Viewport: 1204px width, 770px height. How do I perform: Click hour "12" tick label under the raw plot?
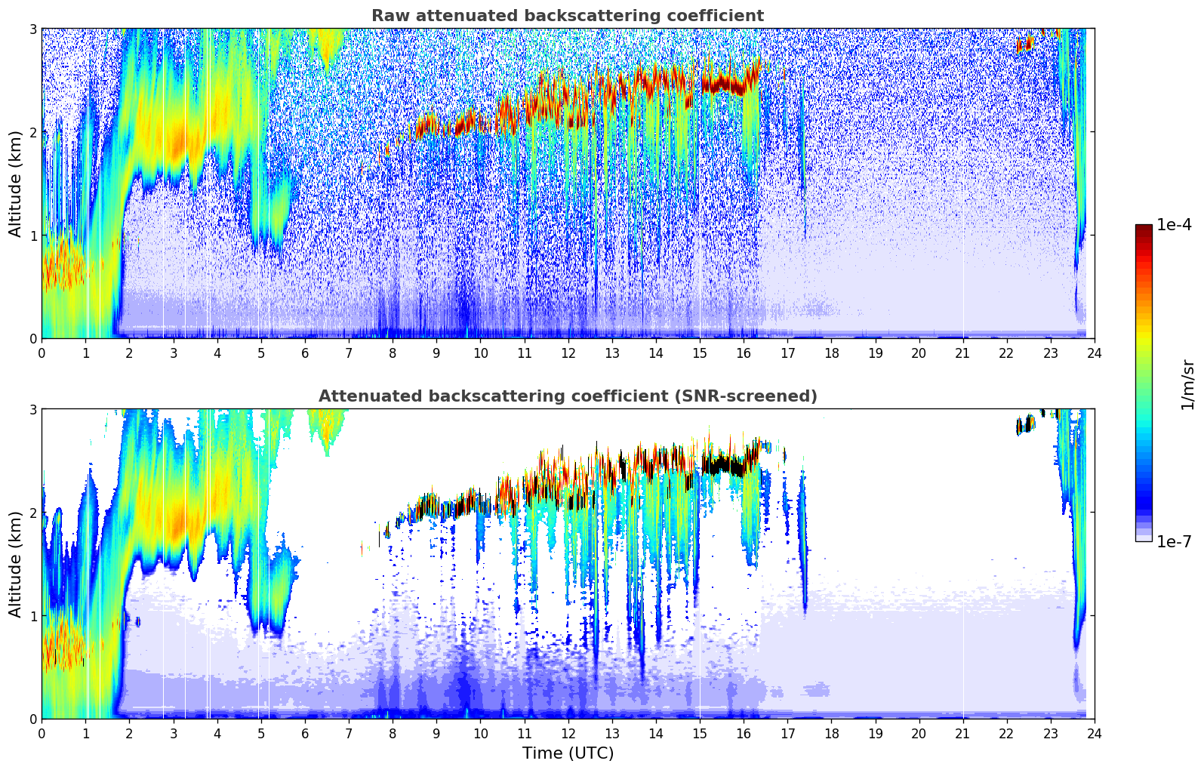click(x=568, y=353)
